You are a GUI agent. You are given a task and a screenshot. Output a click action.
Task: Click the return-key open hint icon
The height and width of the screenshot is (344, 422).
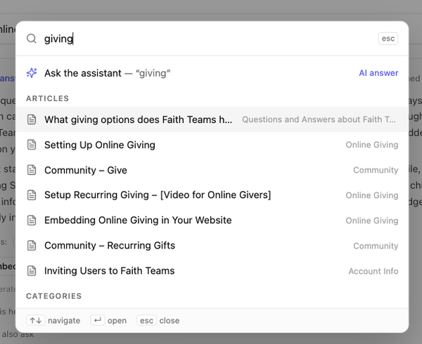(98, 320)
